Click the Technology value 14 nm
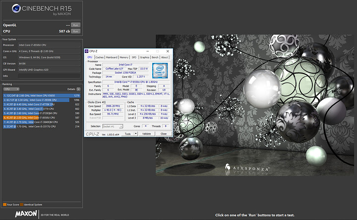 click(109, 77)
